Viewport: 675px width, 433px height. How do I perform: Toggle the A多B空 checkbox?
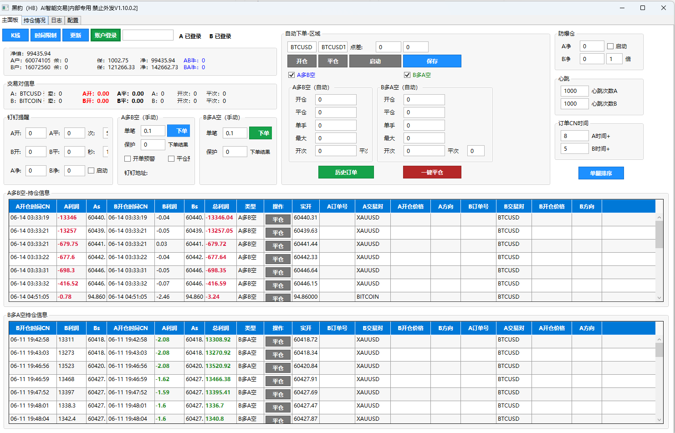point(291,75)
